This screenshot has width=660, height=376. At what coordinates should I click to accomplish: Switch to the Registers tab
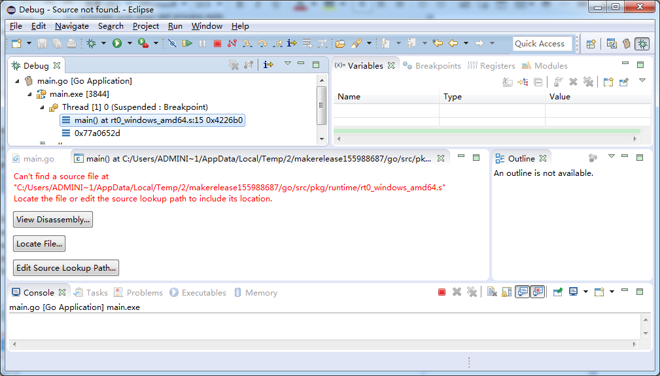point(491,65)
